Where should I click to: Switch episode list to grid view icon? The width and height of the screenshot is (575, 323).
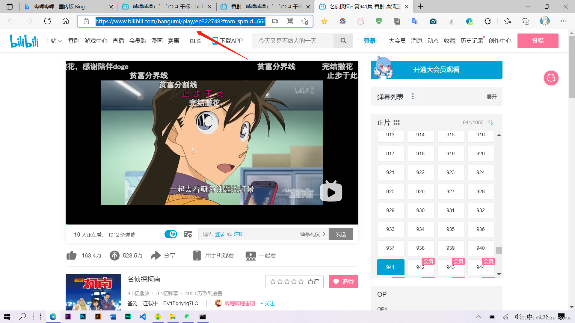pos(396,122)
